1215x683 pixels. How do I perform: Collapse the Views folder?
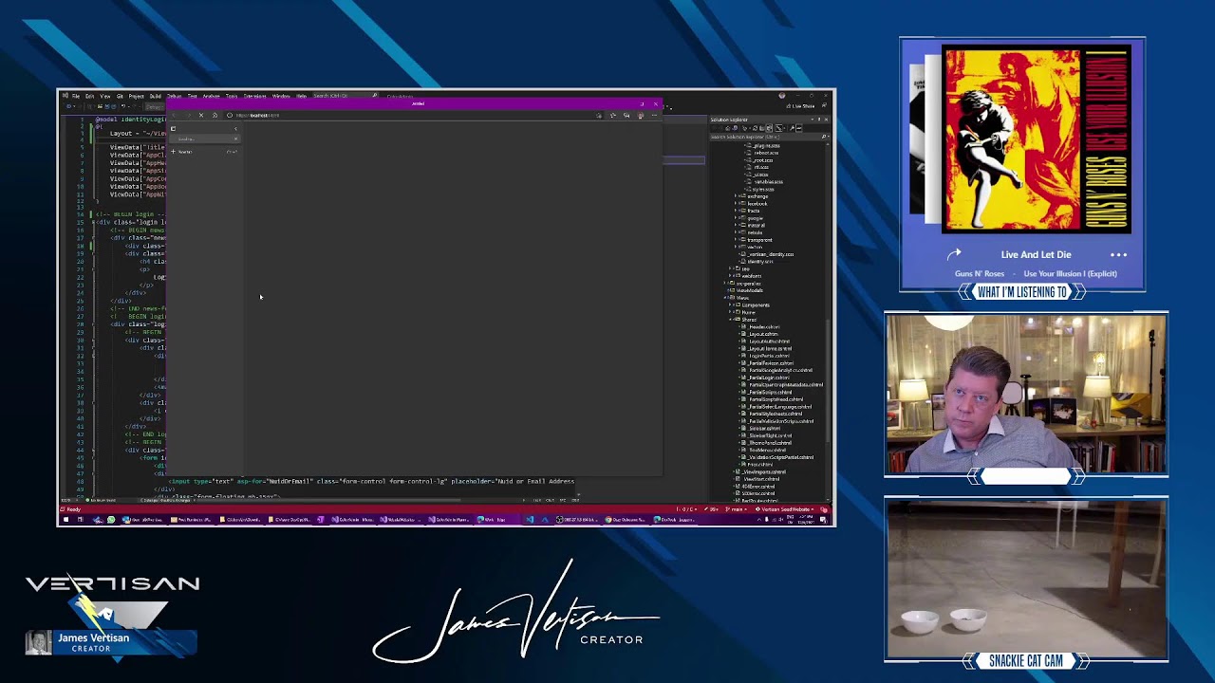[x=725, y=298]
